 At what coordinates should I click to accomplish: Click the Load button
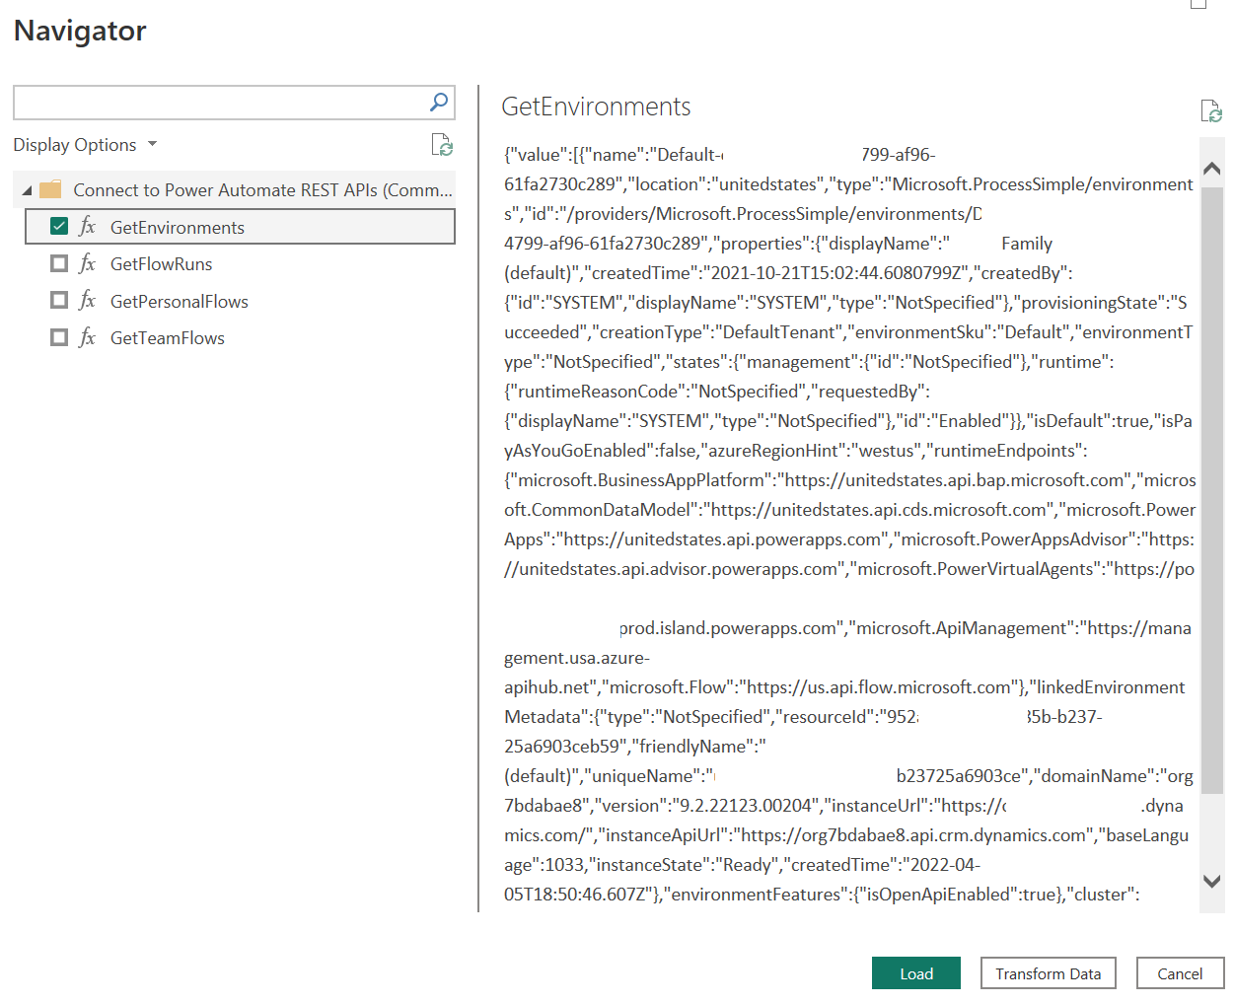916,973
